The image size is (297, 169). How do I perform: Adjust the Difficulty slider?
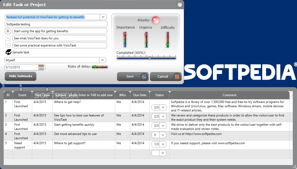(168, 40)
